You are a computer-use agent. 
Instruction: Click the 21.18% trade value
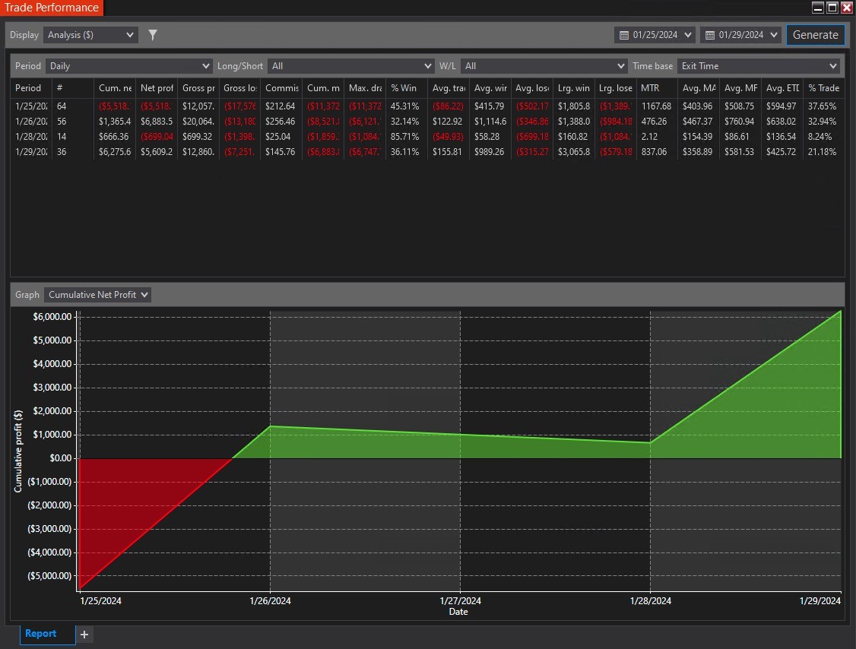pyautogui.click(x=822, y=152)
